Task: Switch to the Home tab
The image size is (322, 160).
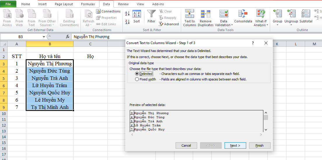Action: pos(26,4)
